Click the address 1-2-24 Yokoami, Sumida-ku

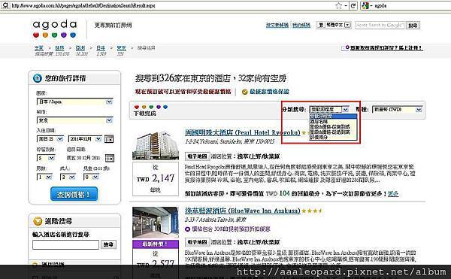point(229,141)
